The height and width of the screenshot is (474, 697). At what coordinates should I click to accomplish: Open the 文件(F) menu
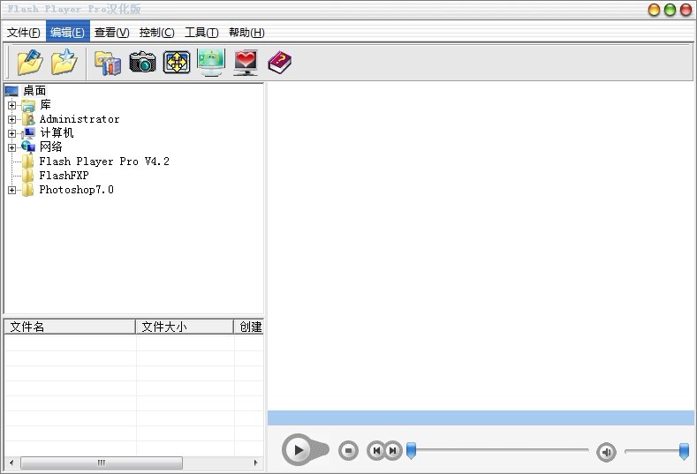(23, 33)
